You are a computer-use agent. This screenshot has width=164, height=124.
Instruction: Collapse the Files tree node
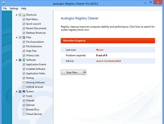(16, 38)
